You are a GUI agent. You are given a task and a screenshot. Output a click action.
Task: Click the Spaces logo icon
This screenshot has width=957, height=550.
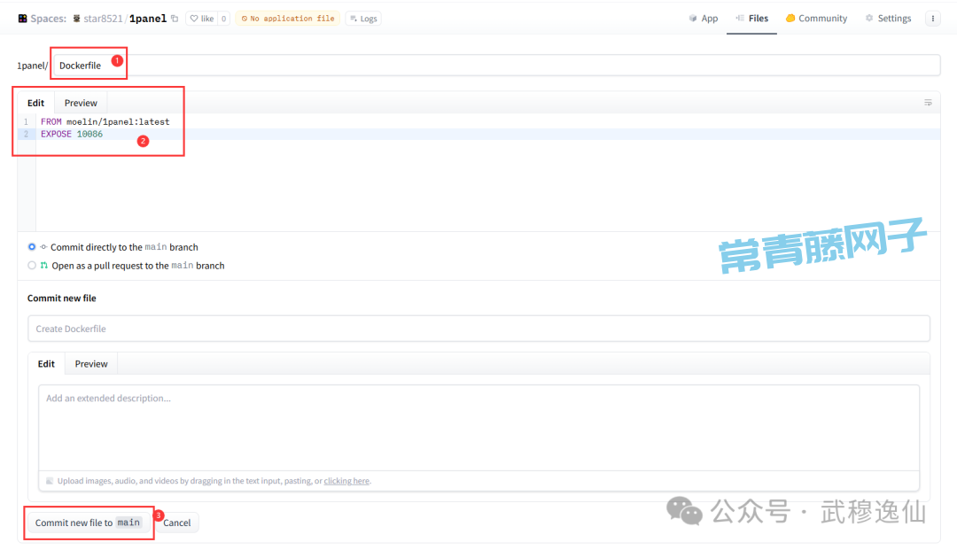pos(22,19)
